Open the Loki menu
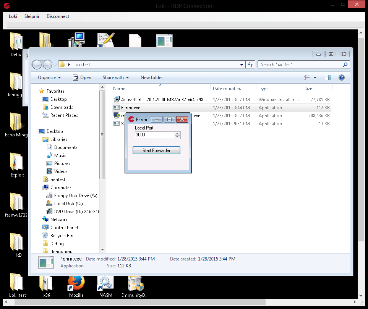 (x=13, y=16)
